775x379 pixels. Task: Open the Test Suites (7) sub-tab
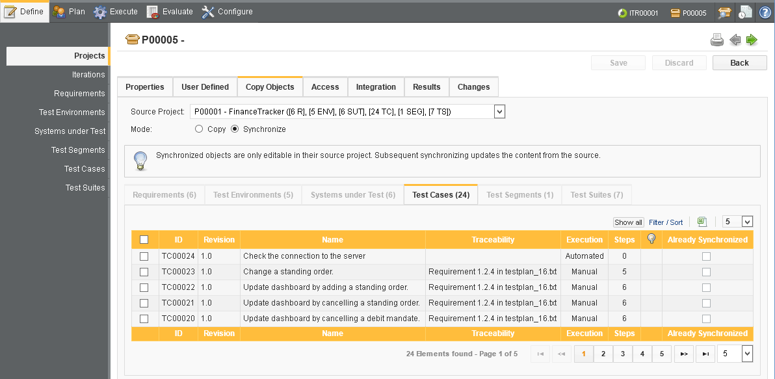pyautogui.click(x=597, y=194)
